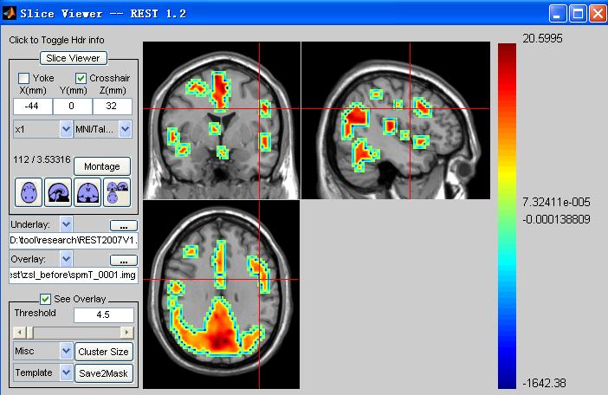Click the Slice Viewer button
Image resolution: width=608 pixels, height=395 pixels.
pos(74,58)
